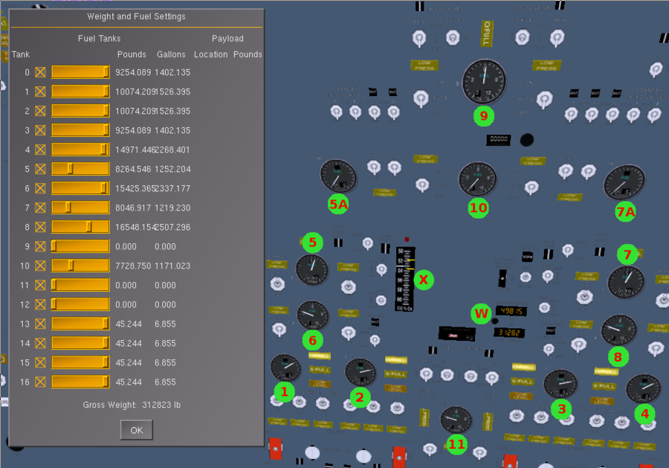This screenshot has height=468, width=669.
Task: Select the gauge marked 7A
Action: pyautogui.click(x=624, y=183)
